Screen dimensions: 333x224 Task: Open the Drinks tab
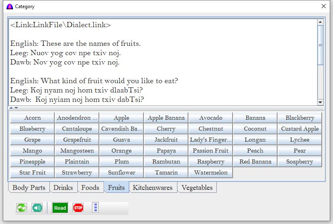(x=63, y=187)
